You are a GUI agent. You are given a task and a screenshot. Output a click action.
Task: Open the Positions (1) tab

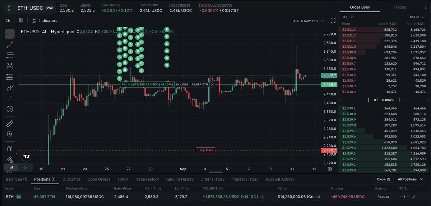tap(45, 179)
